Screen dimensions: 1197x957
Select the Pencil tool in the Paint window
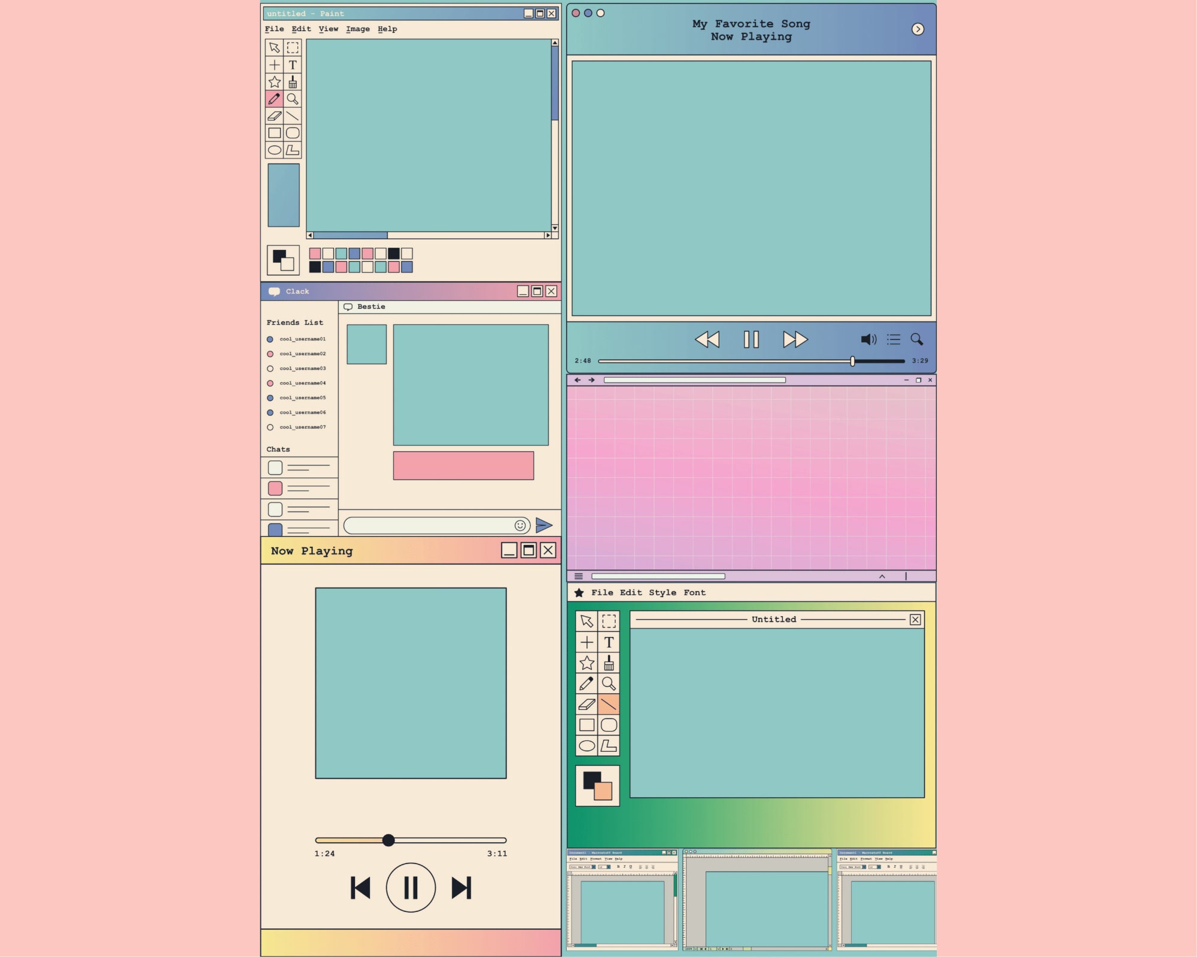274,98
